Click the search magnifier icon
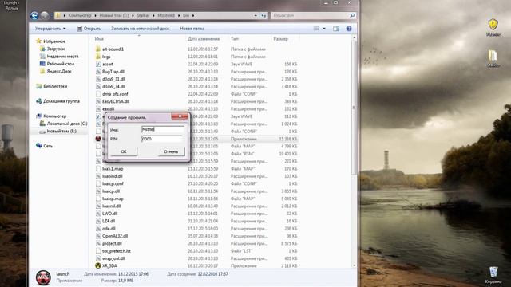 [352, 15]
